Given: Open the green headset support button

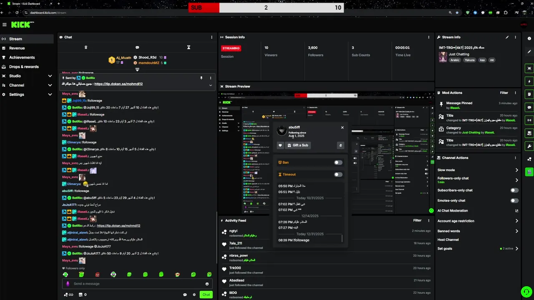Looking at the screenshot, I should click(526, 291).
